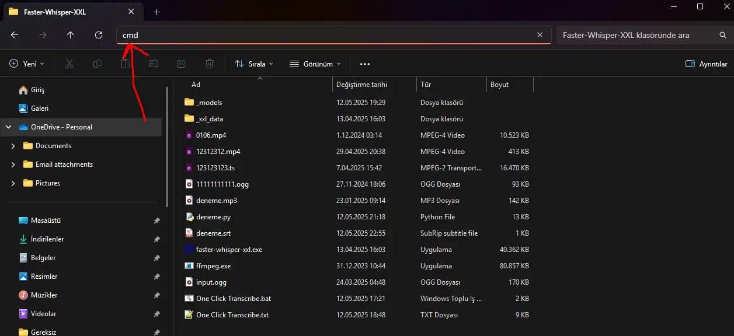Click the Copy toolbar icon
The height and width of the screenshot is (336, 734).
[98, 64]
